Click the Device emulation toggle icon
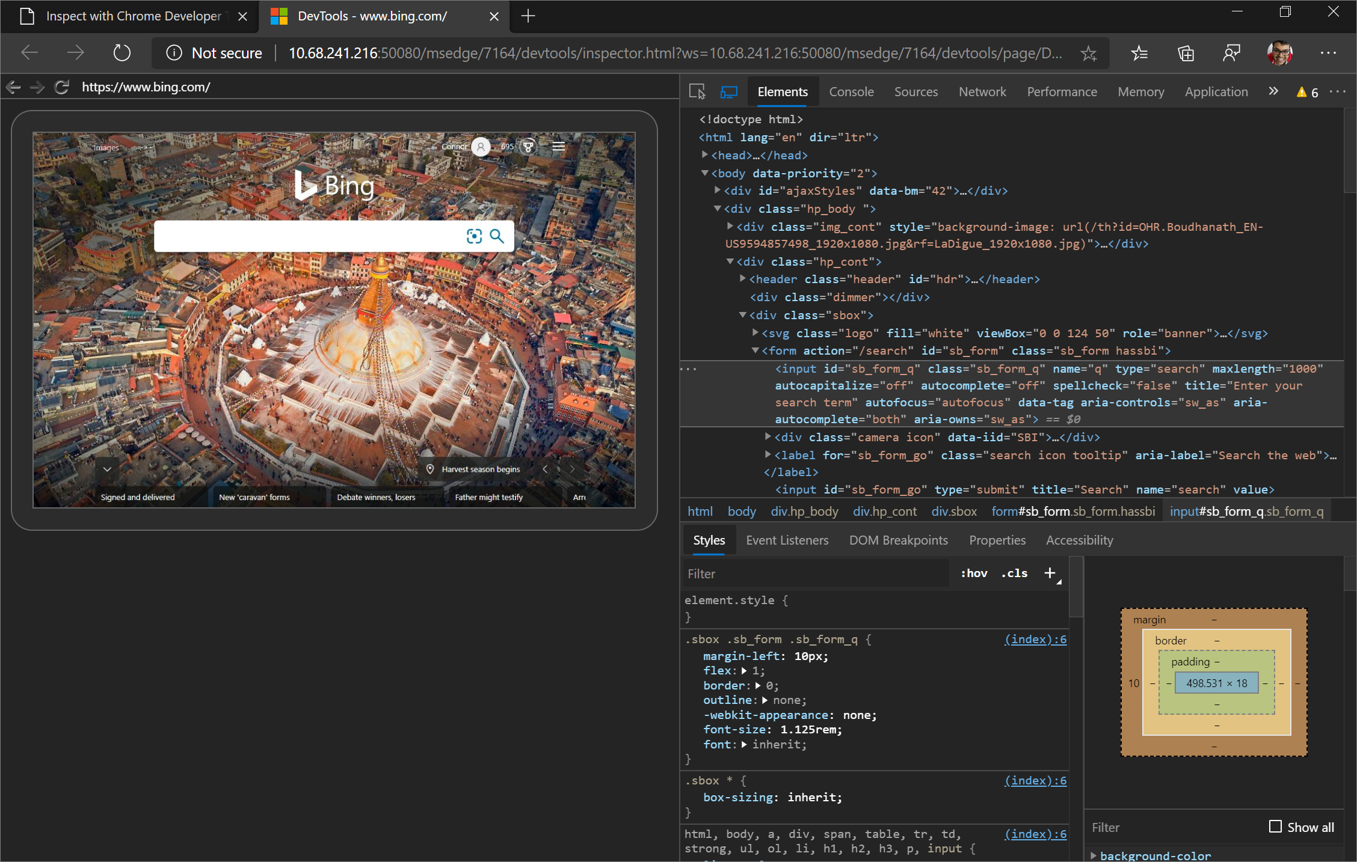 click(729, 91)
